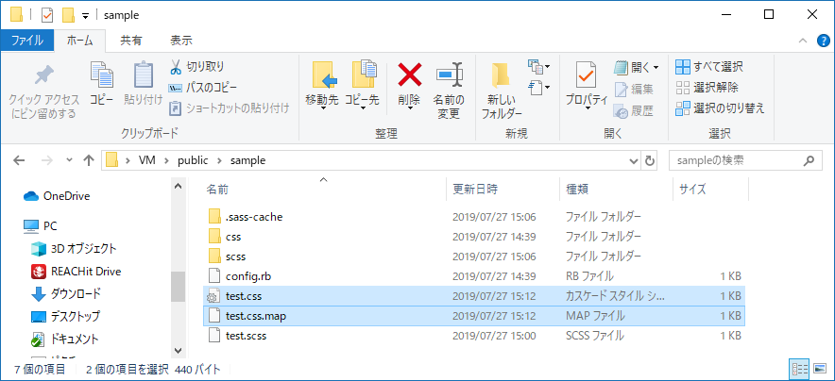
Task: Select the test.scss file
Action: [474, 336]
